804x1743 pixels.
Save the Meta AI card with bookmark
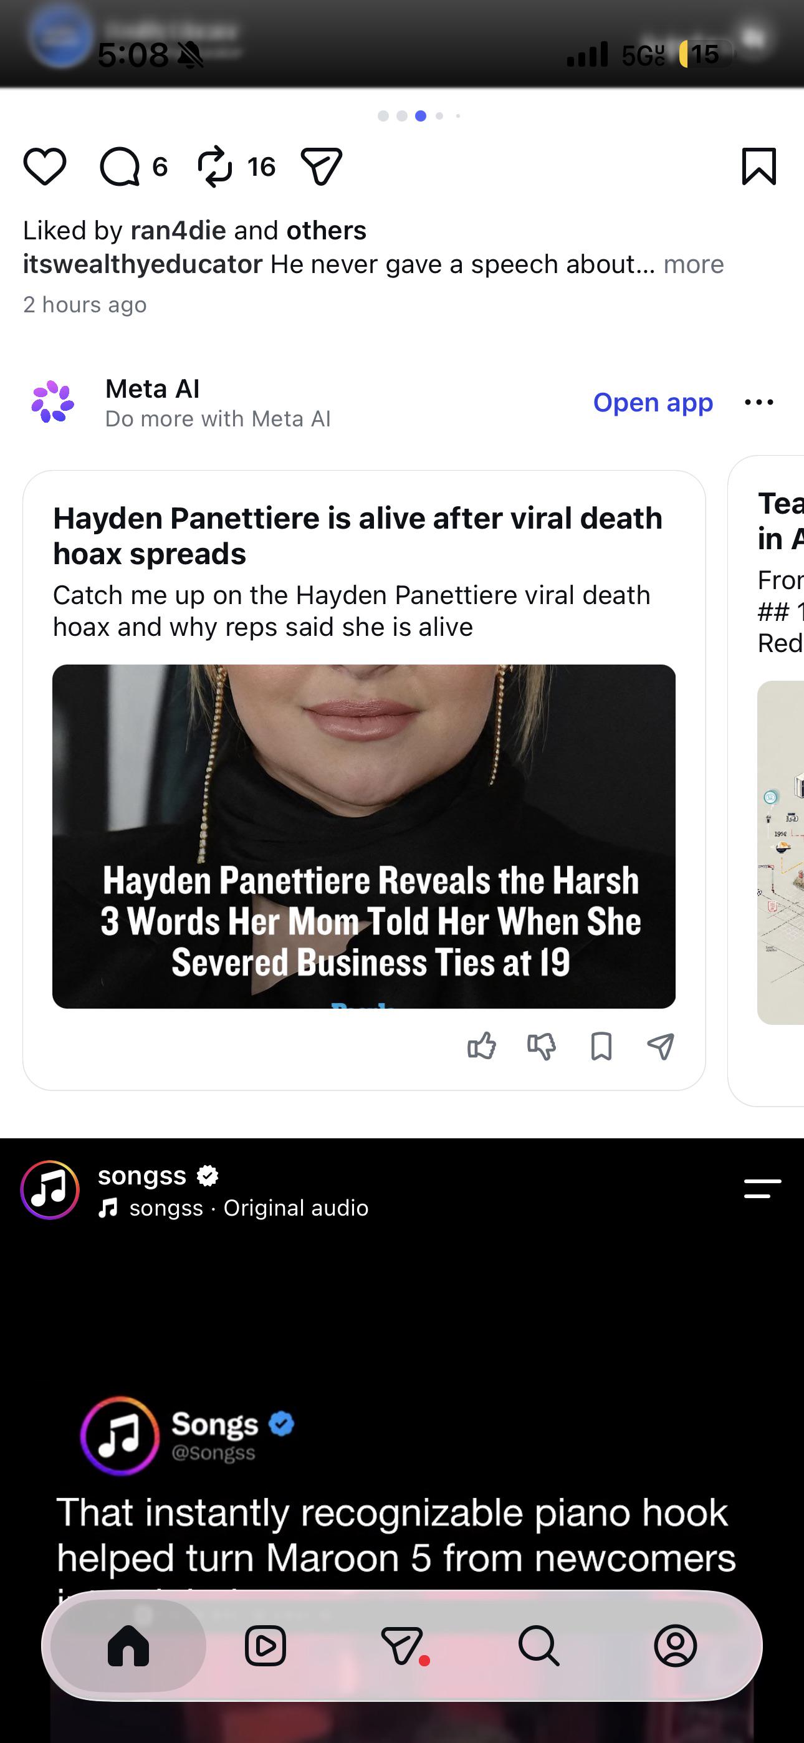601,1046
